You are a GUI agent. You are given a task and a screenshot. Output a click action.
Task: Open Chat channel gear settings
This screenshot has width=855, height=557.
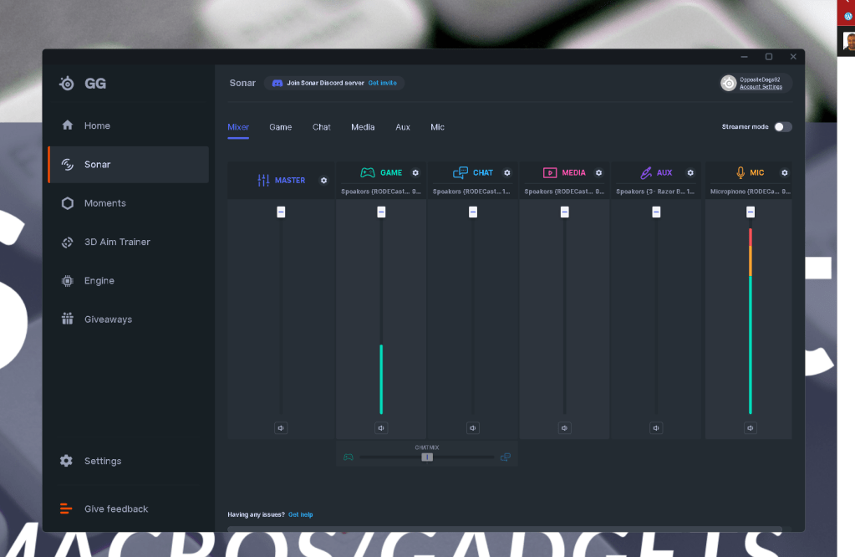click(507, 172)
